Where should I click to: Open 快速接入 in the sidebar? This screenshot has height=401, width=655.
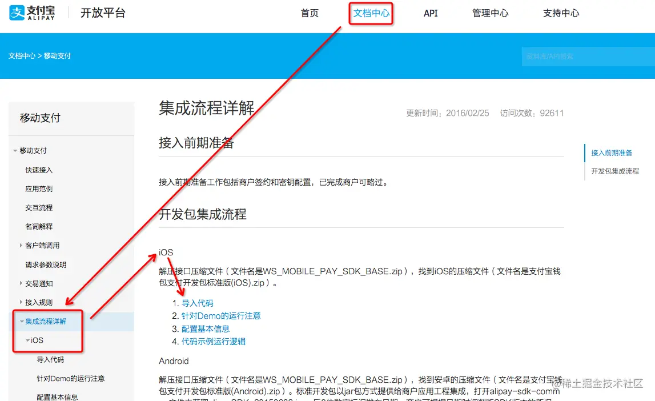coord(39,170)
